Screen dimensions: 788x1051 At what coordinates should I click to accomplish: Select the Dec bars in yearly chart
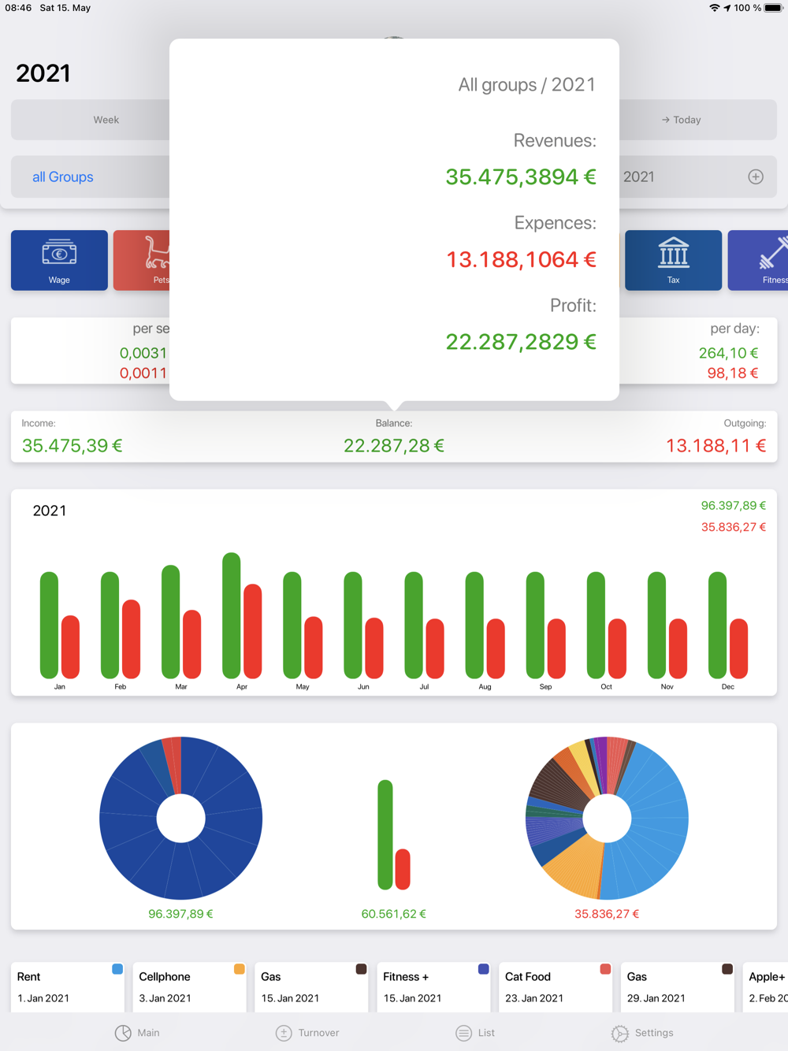pos(728,625)
